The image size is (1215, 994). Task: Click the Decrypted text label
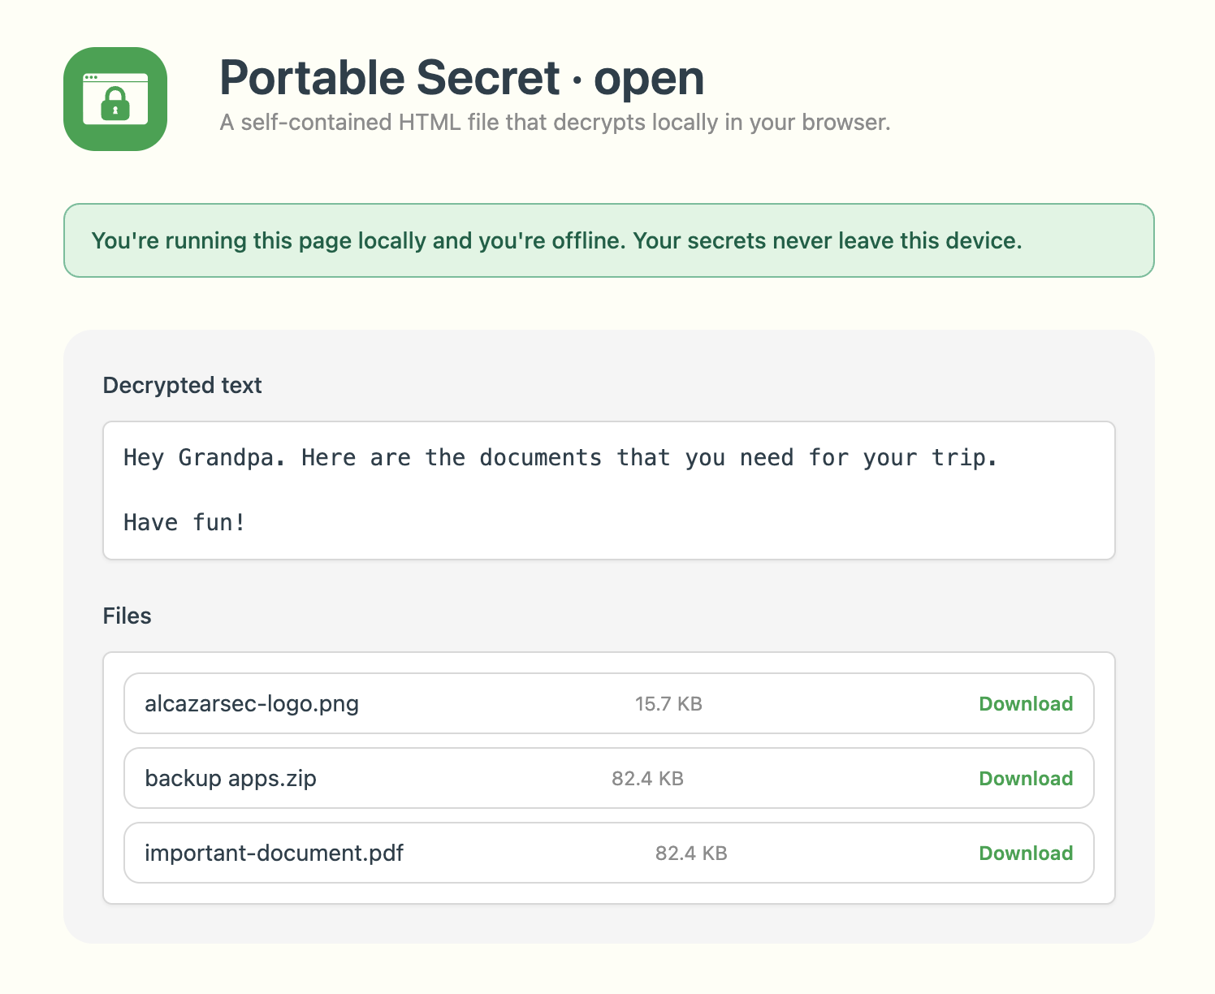click(181, 385)
